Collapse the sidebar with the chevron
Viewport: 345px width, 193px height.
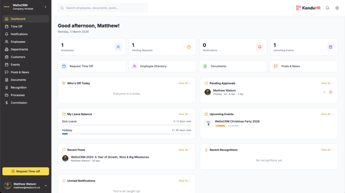(45, 7)
